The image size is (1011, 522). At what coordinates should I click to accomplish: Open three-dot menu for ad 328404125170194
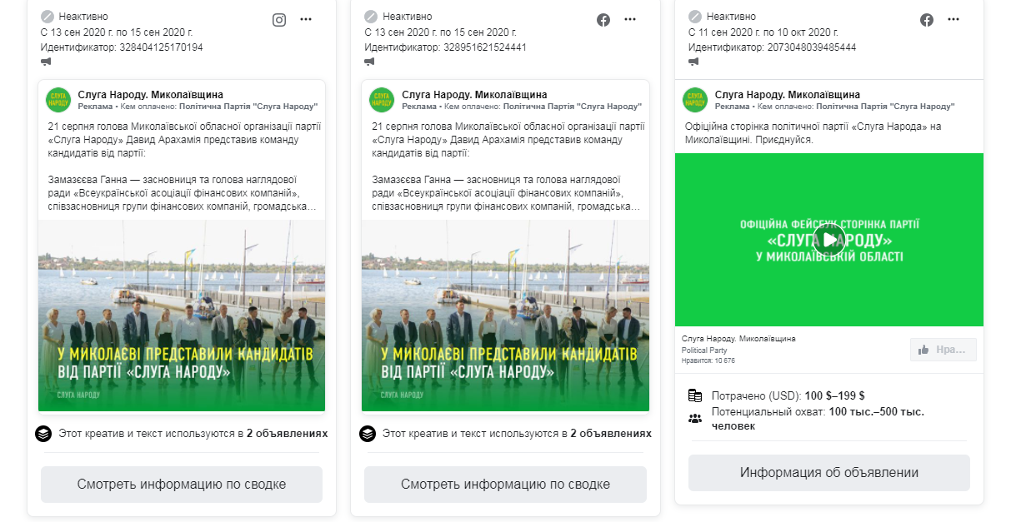point(306,20)
